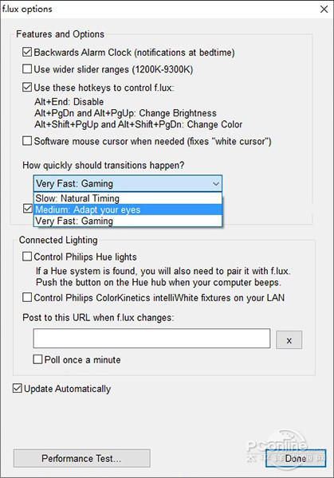Image resolution: width=334 pixels, height=478 pixels.
Task: Clear URL with the x button
Action: tap(289, 340)
